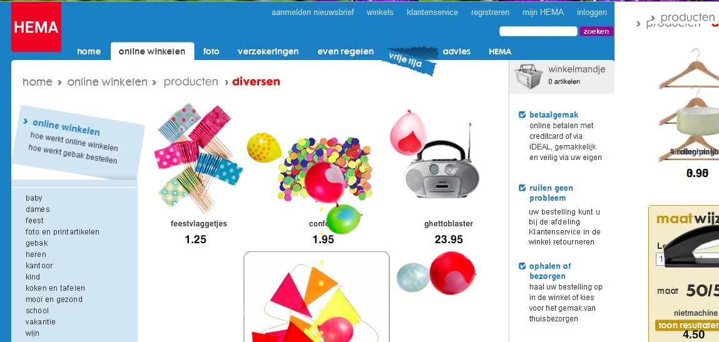Open the winkelmandje shopping basket icon
Image resolution: width=719 pixels, height=342 pixels.
click(528, 76)
